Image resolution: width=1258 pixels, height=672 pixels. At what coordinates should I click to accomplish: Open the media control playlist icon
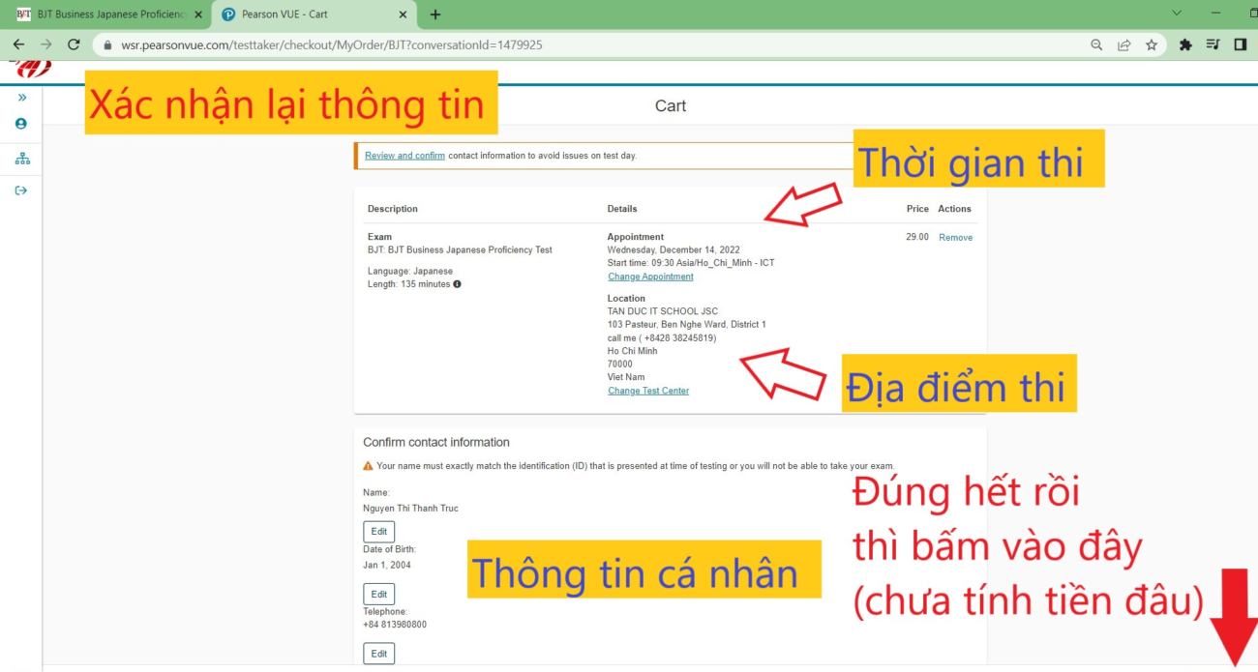point(1213,44)
